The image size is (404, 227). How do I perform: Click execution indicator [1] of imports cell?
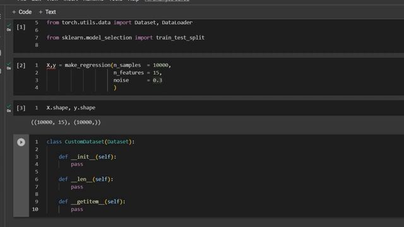(21, 27)
